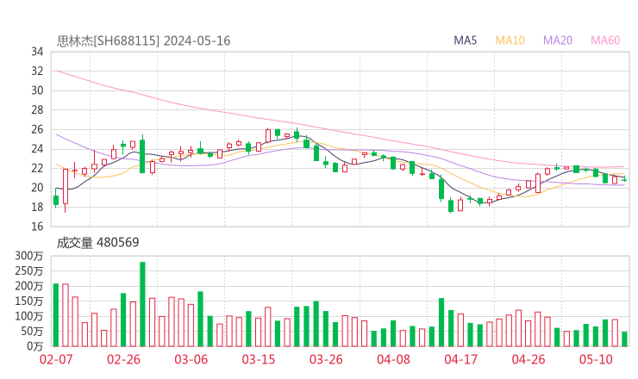Click the 26 price axis label
638x379 pixels.
tap(37, 129)
